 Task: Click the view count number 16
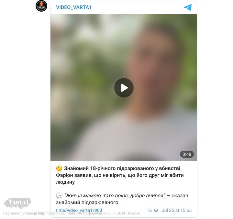coord(149,210)
